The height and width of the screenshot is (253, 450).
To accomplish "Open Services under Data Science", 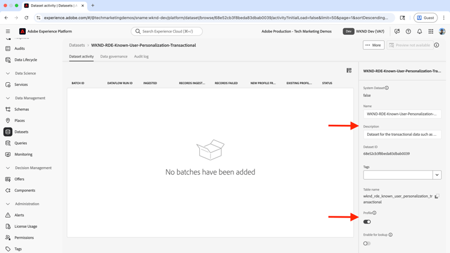I will click(21, 85).
